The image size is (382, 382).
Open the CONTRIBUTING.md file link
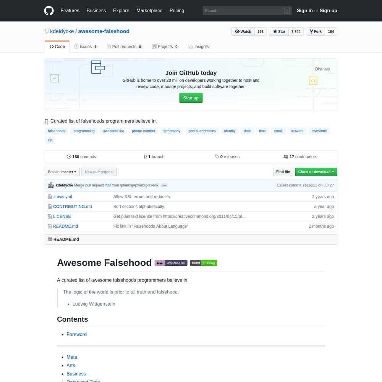72,207
